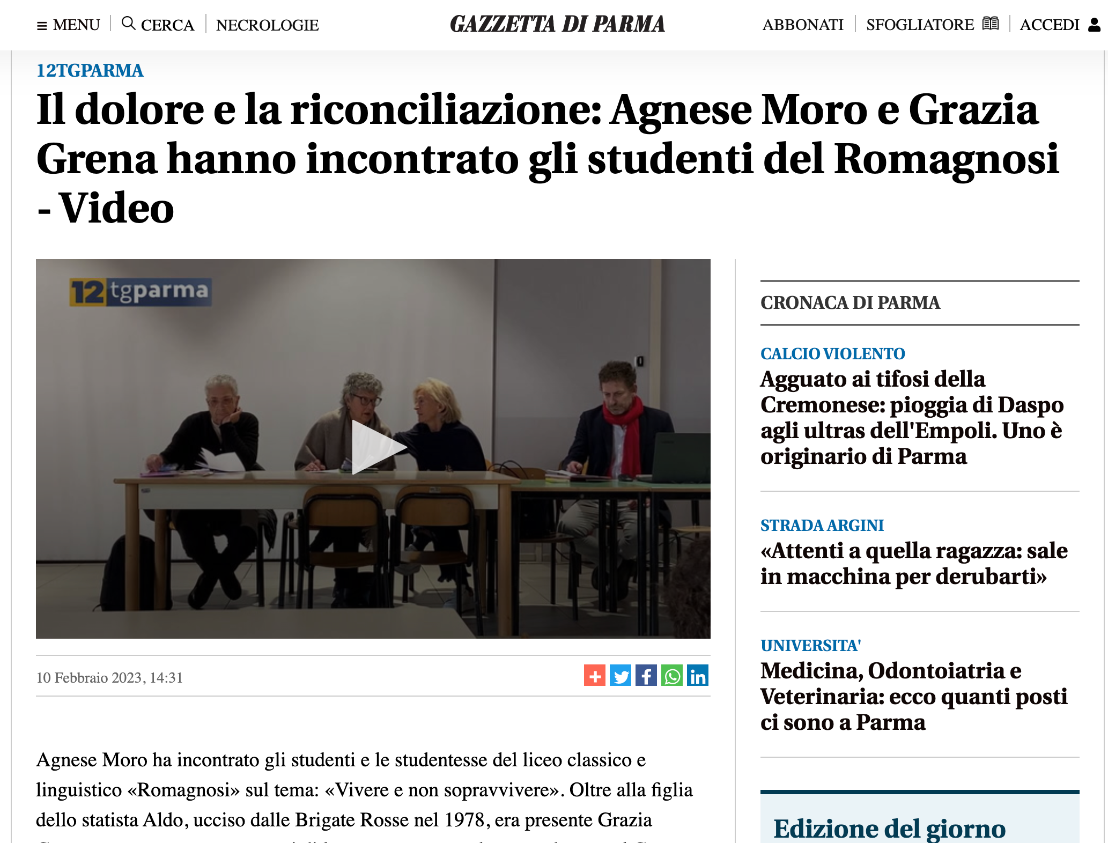Open the Cremonese ultras Daspo article

(912, 417)
